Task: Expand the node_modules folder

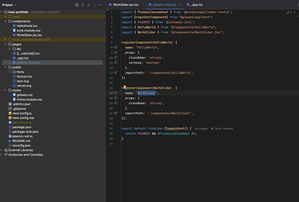Action: point(5,39)
